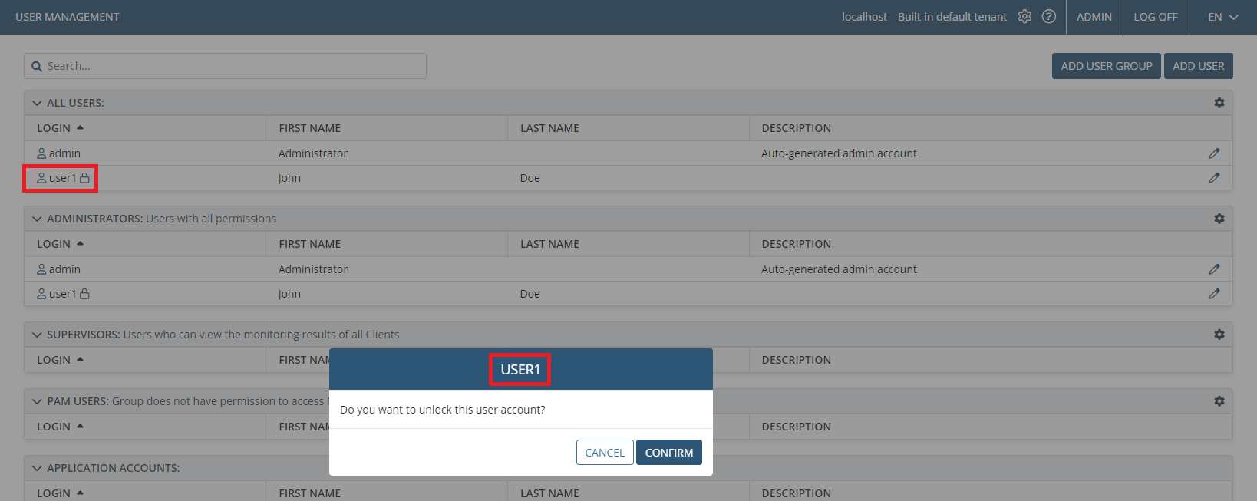Click the Supervisors group settings gear
This screenshot has width=1257, height=501.
click(x=1219, y=335)
